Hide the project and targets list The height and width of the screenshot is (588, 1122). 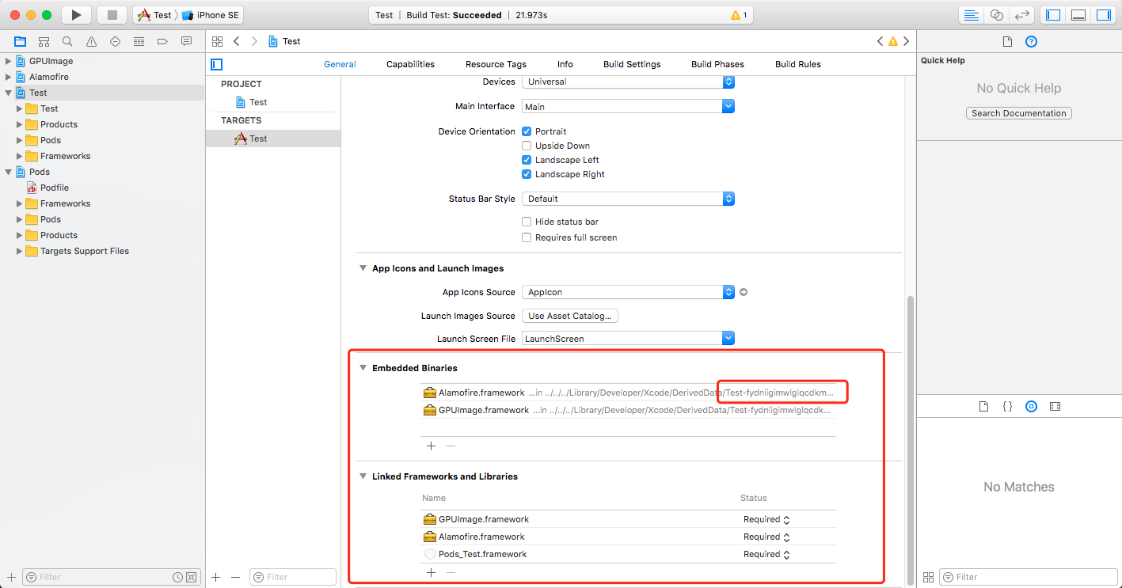(217, 64)
